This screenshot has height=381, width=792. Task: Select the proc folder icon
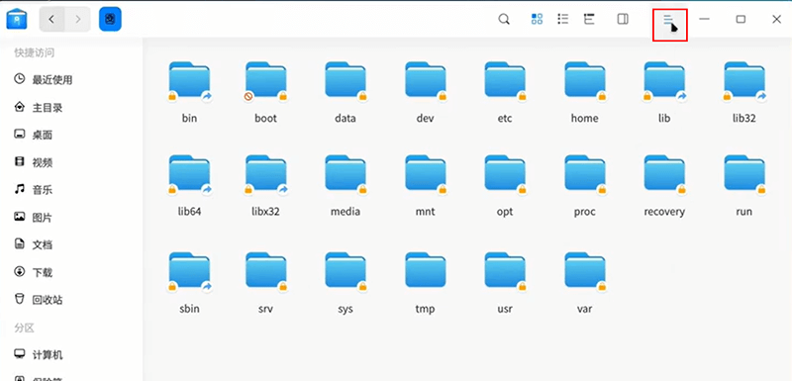(585, 174)
